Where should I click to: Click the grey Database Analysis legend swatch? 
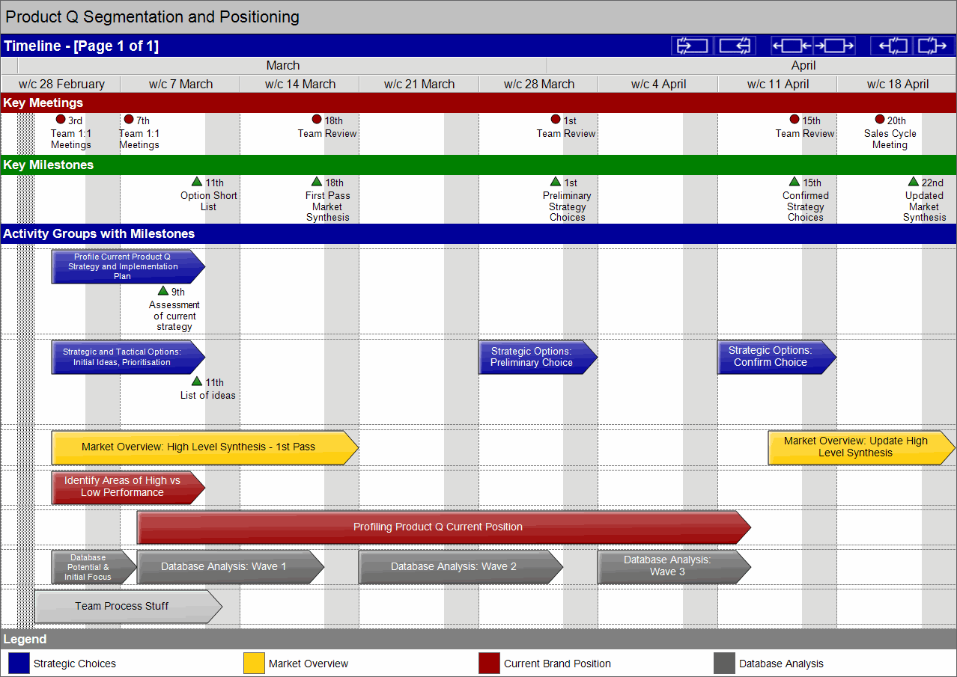pyautogui.click(x=724, y=664)
